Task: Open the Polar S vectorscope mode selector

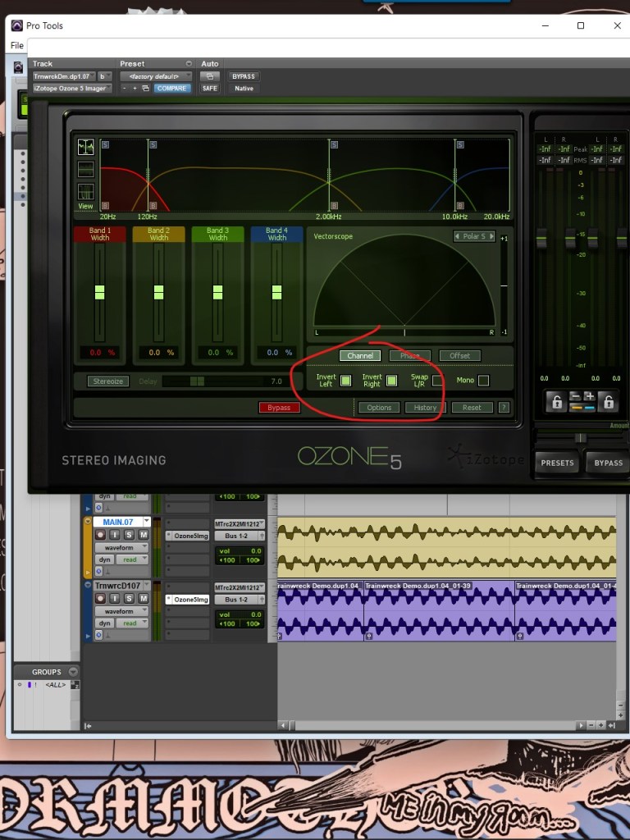Action: click(475, 236)
